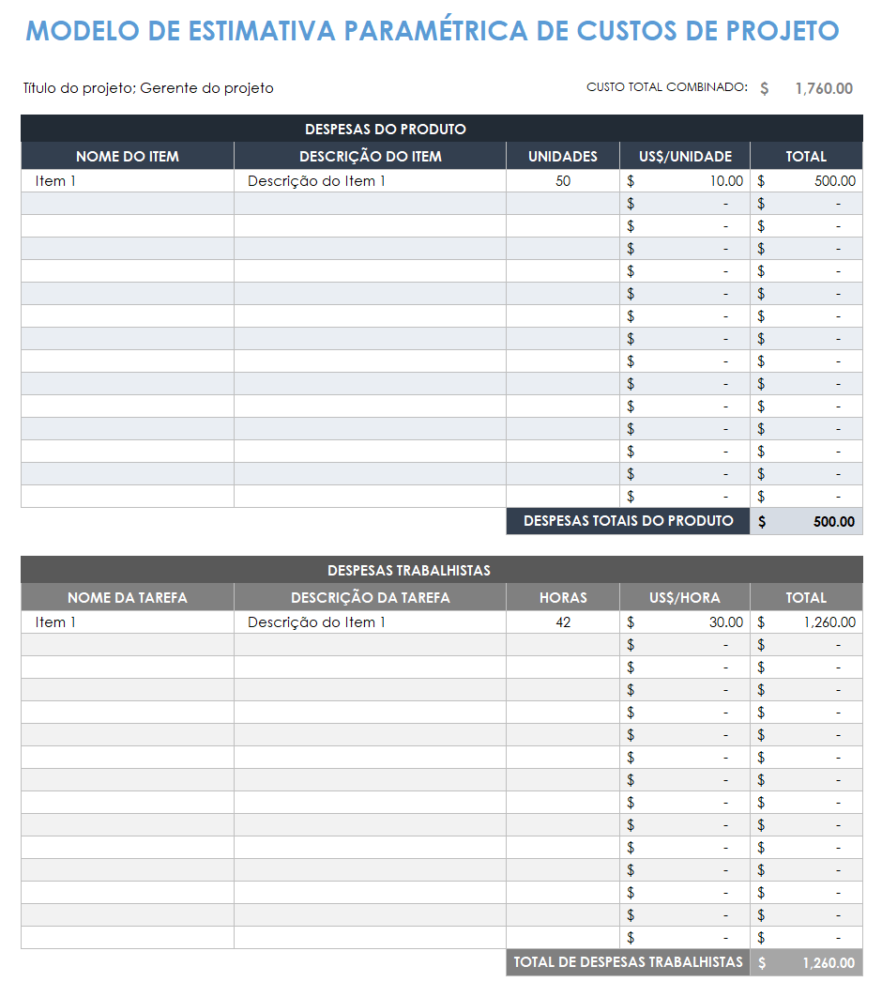
Task: Click the TOTAL header in product expenses
Action: coord(806,156)
